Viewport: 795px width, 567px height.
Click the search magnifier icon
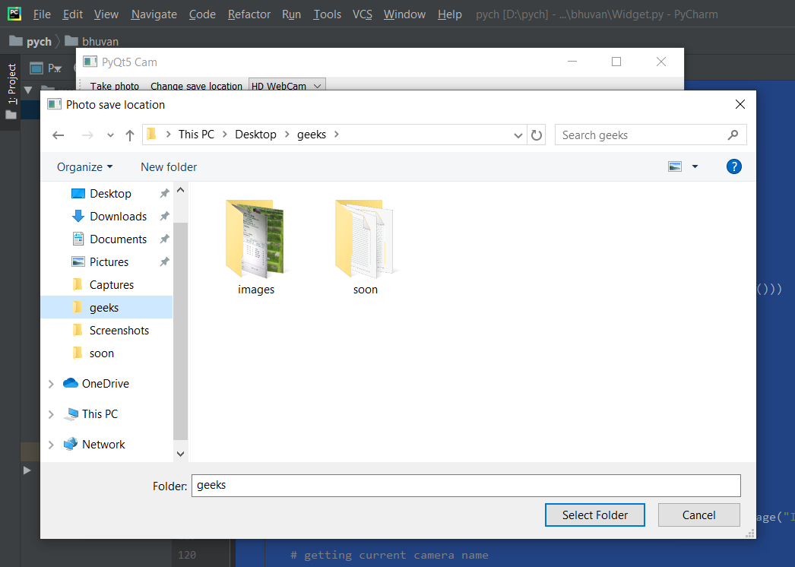[x=733, y=135]
